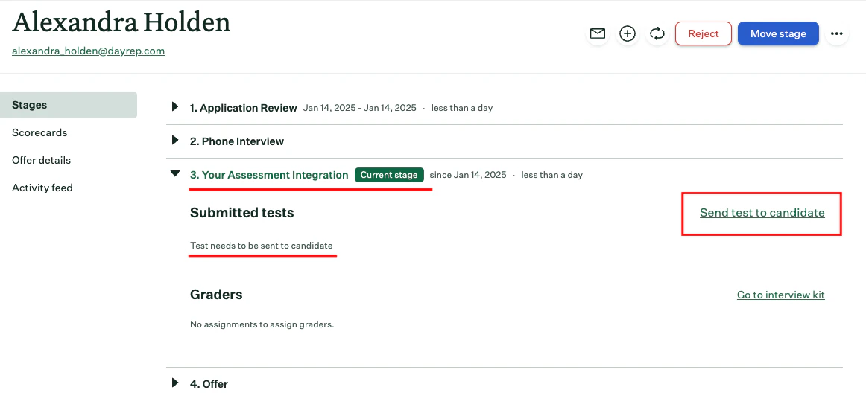Open Offer details in the sidebar
866x419 pixels.
pos(42,161)
